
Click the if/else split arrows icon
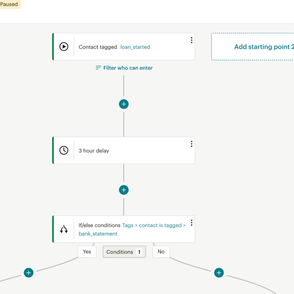64,229
